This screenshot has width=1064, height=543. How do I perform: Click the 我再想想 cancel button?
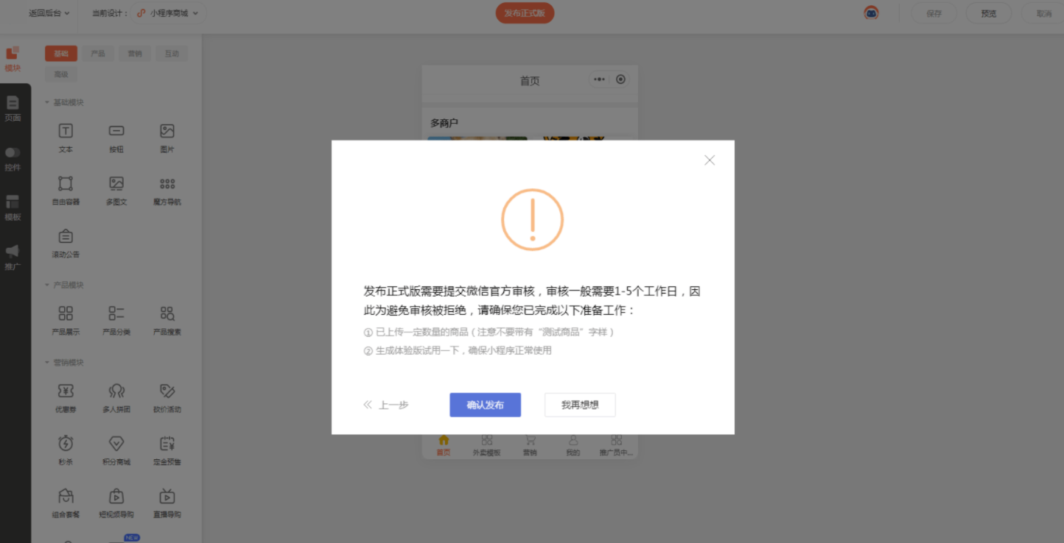580,405
